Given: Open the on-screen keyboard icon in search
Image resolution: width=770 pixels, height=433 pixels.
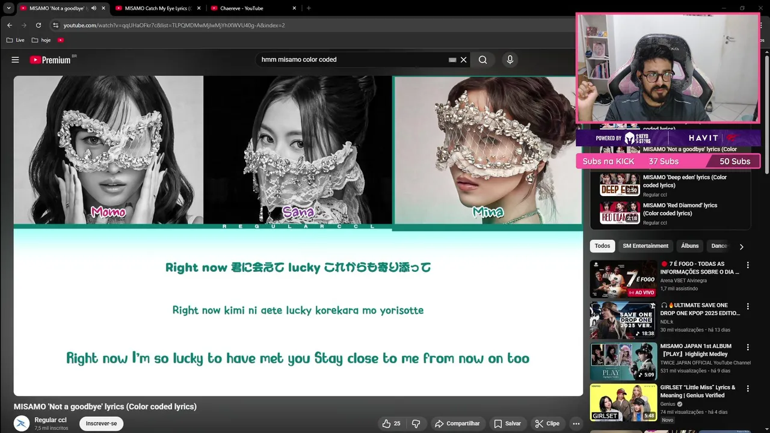Looking at the screenshot, I should click(452, 60).
